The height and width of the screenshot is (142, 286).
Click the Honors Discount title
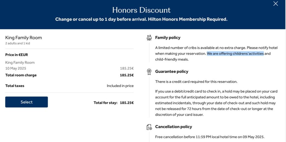click(x=141, y=10)
